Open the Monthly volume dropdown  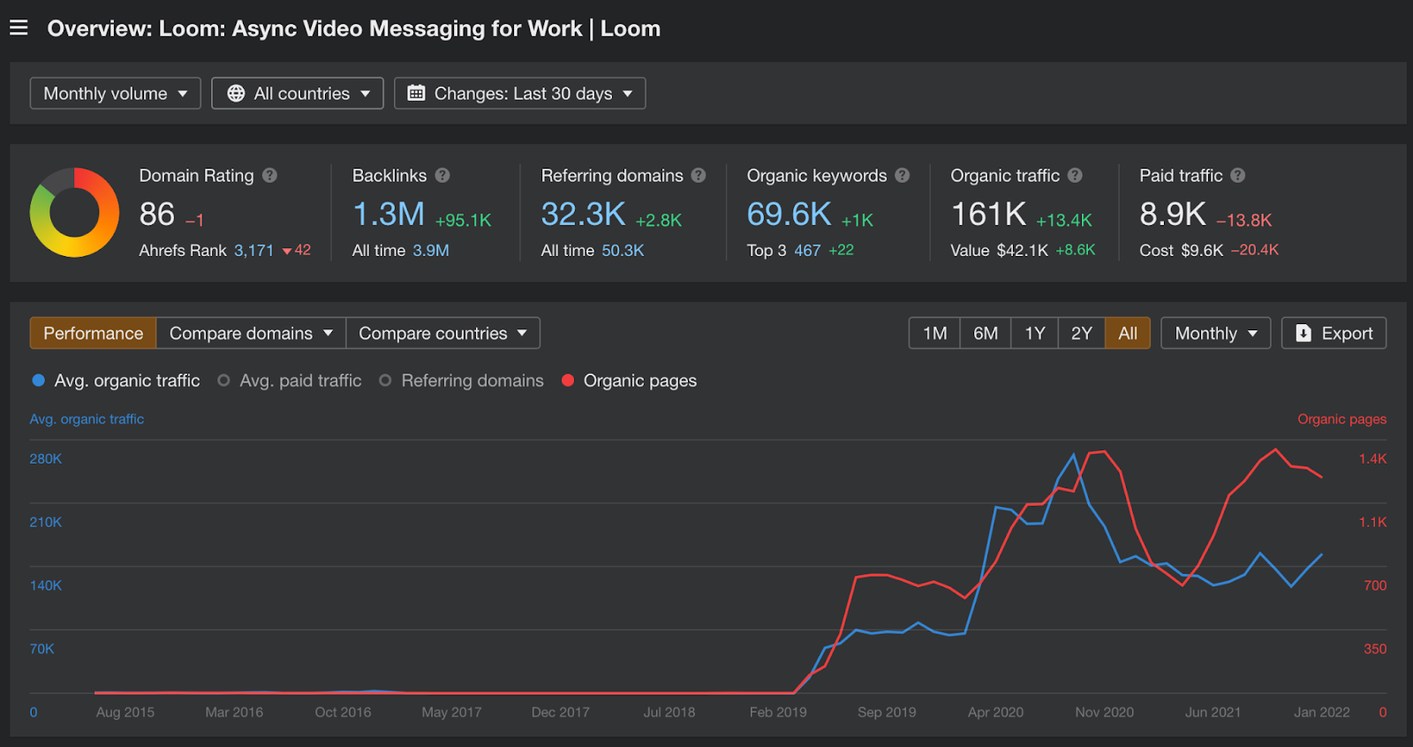tap(116, 94)
